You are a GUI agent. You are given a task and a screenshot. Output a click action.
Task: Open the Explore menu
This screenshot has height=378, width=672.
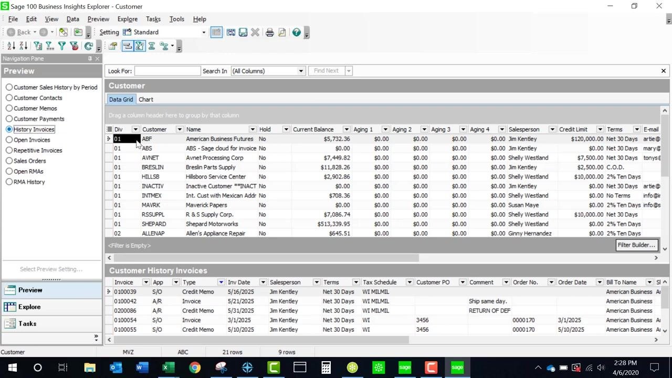pos(128,19)
